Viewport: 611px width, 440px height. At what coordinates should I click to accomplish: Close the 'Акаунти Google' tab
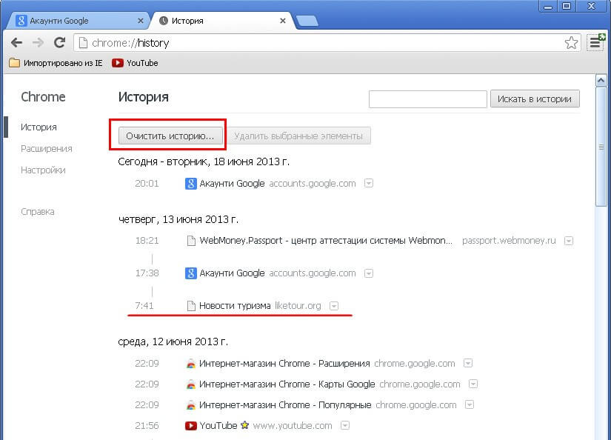click(x=140, y=21)
